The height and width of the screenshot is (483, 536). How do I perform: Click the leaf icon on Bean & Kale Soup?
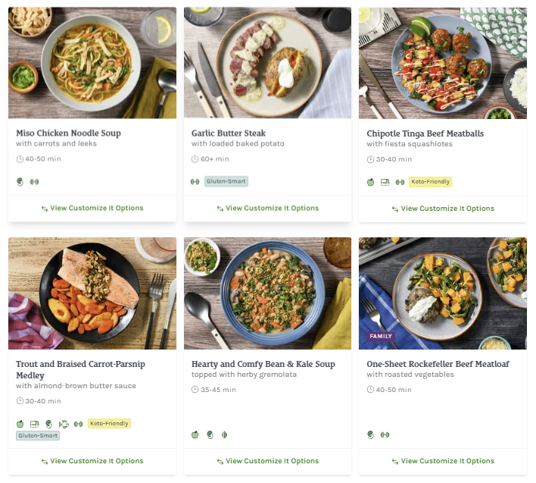click(224, 434)
